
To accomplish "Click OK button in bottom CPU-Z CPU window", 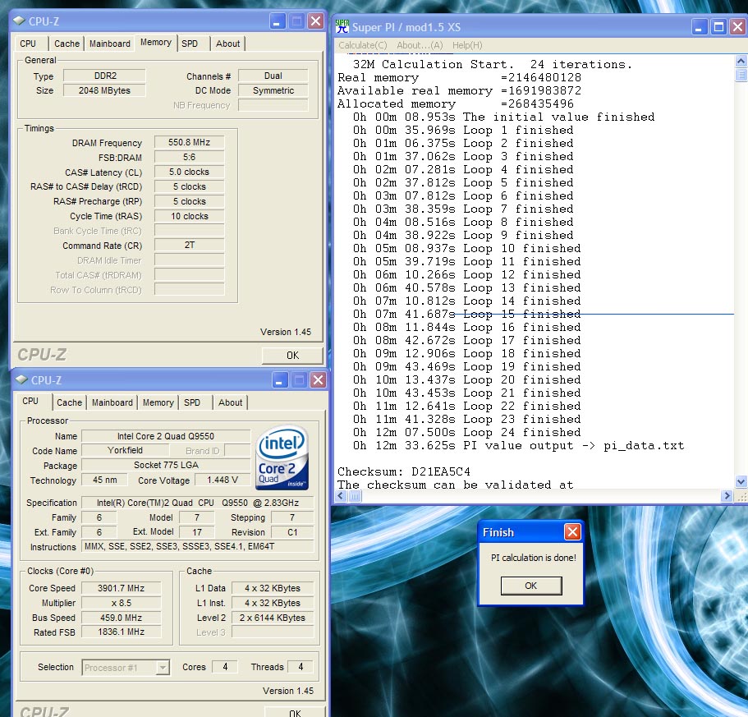I will [x=295, y=711].
